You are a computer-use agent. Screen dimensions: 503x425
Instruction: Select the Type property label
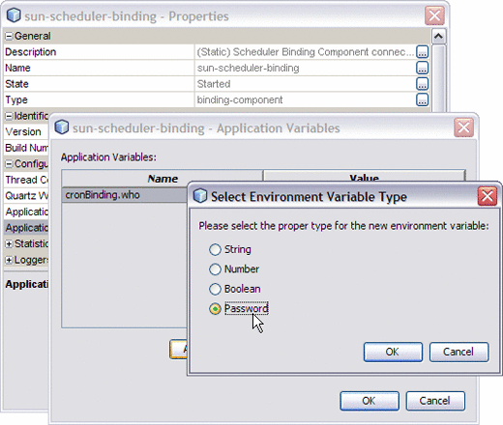pos(16,100)
